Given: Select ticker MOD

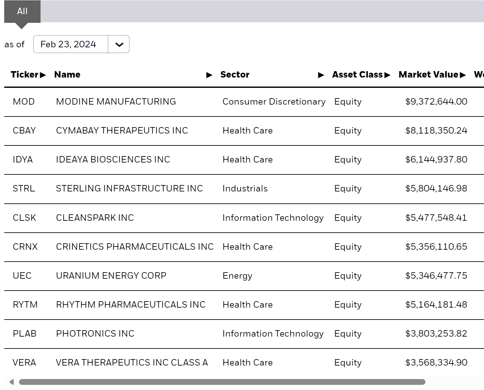Looking at the screenshot, I should coord(24,102).
